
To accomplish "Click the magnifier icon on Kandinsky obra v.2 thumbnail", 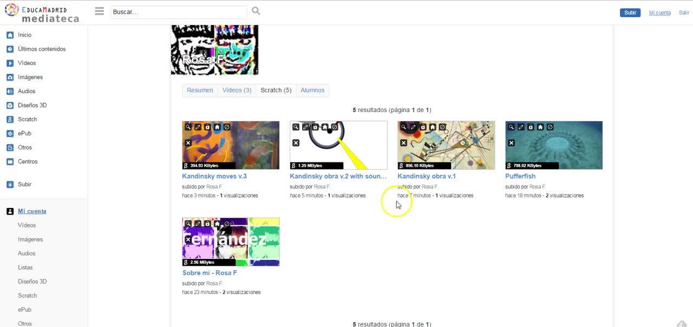I will 296,127.
